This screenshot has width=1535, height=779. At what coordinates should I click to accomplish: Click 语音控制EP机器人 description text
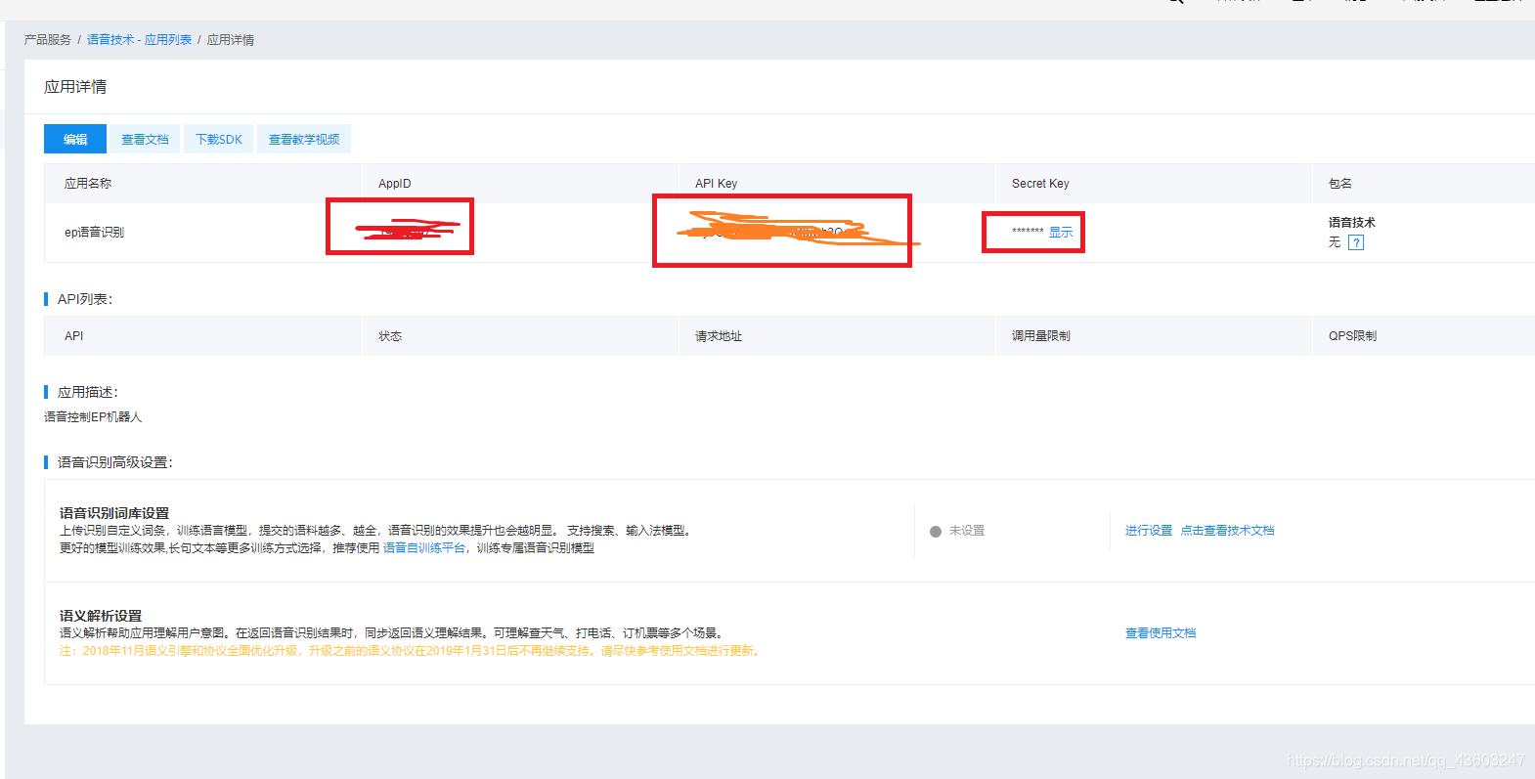pyautogui.click(x=93, y=417)
